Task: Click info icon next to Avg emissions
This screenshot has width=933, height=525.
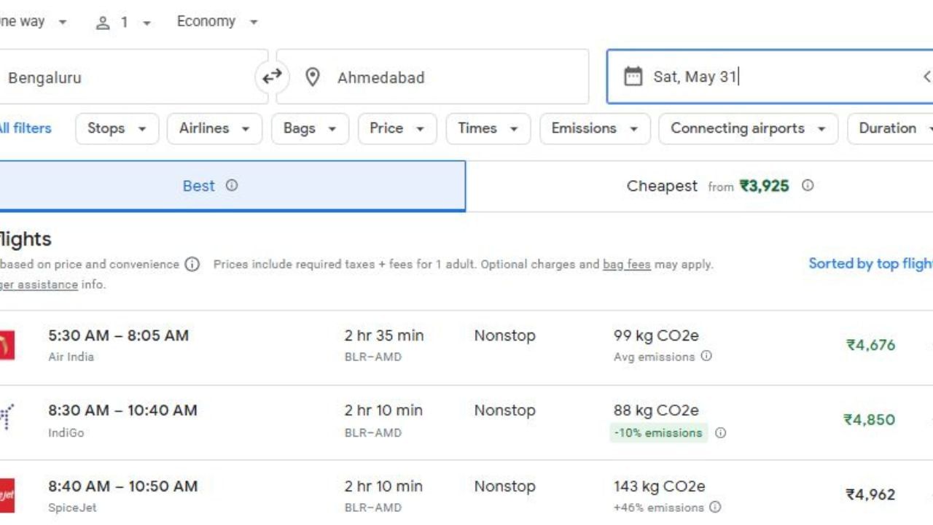Action: (706, 357)
